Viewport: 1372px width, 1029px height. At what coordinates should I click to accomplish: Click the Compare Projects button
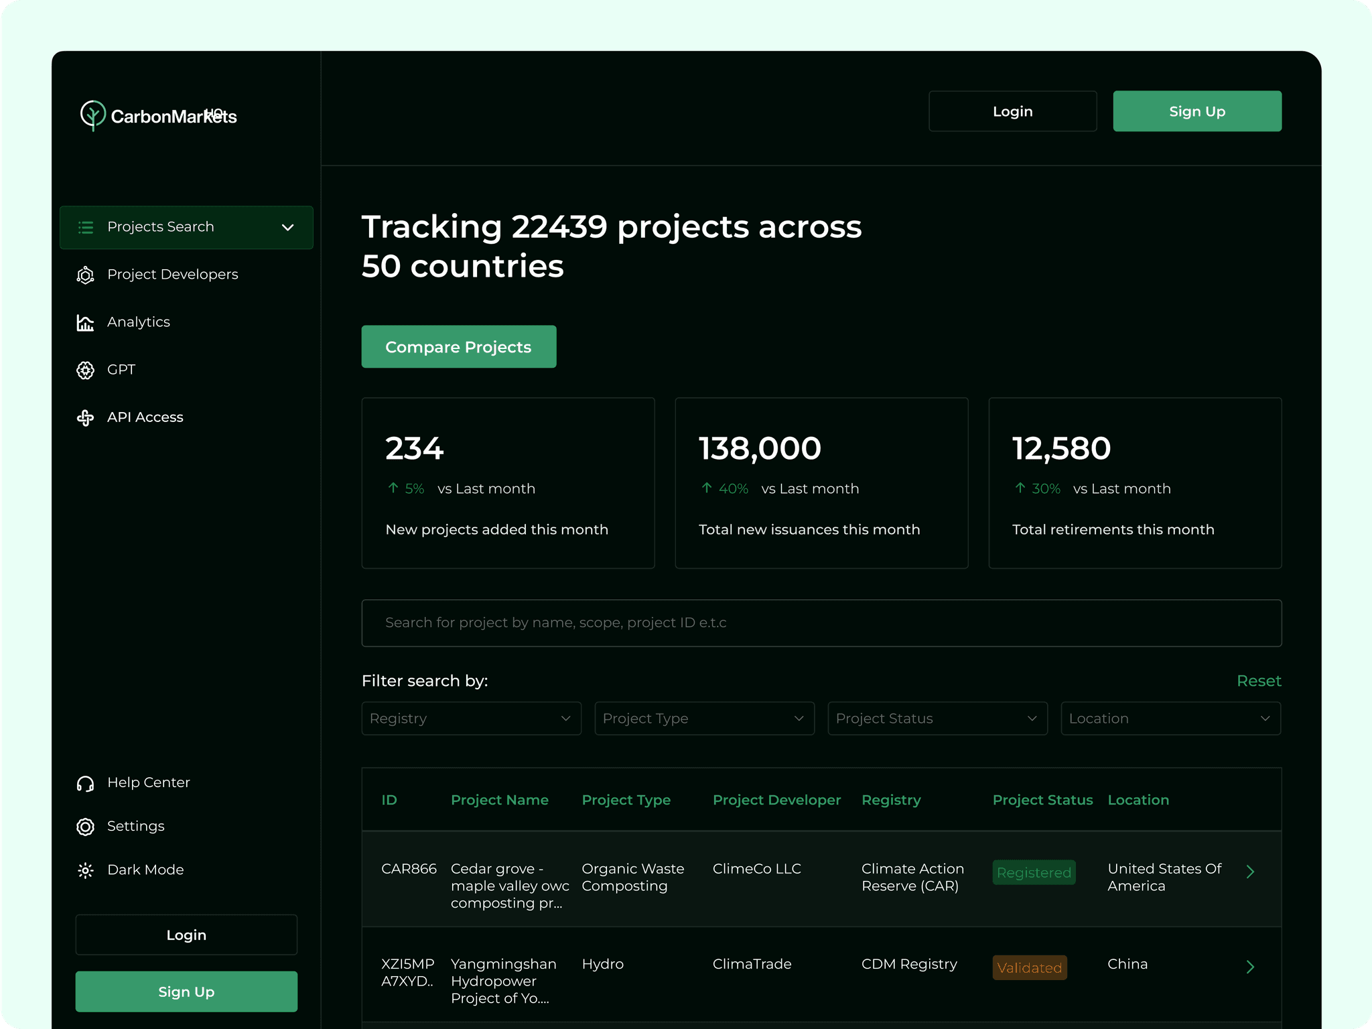tap(459, 347)
